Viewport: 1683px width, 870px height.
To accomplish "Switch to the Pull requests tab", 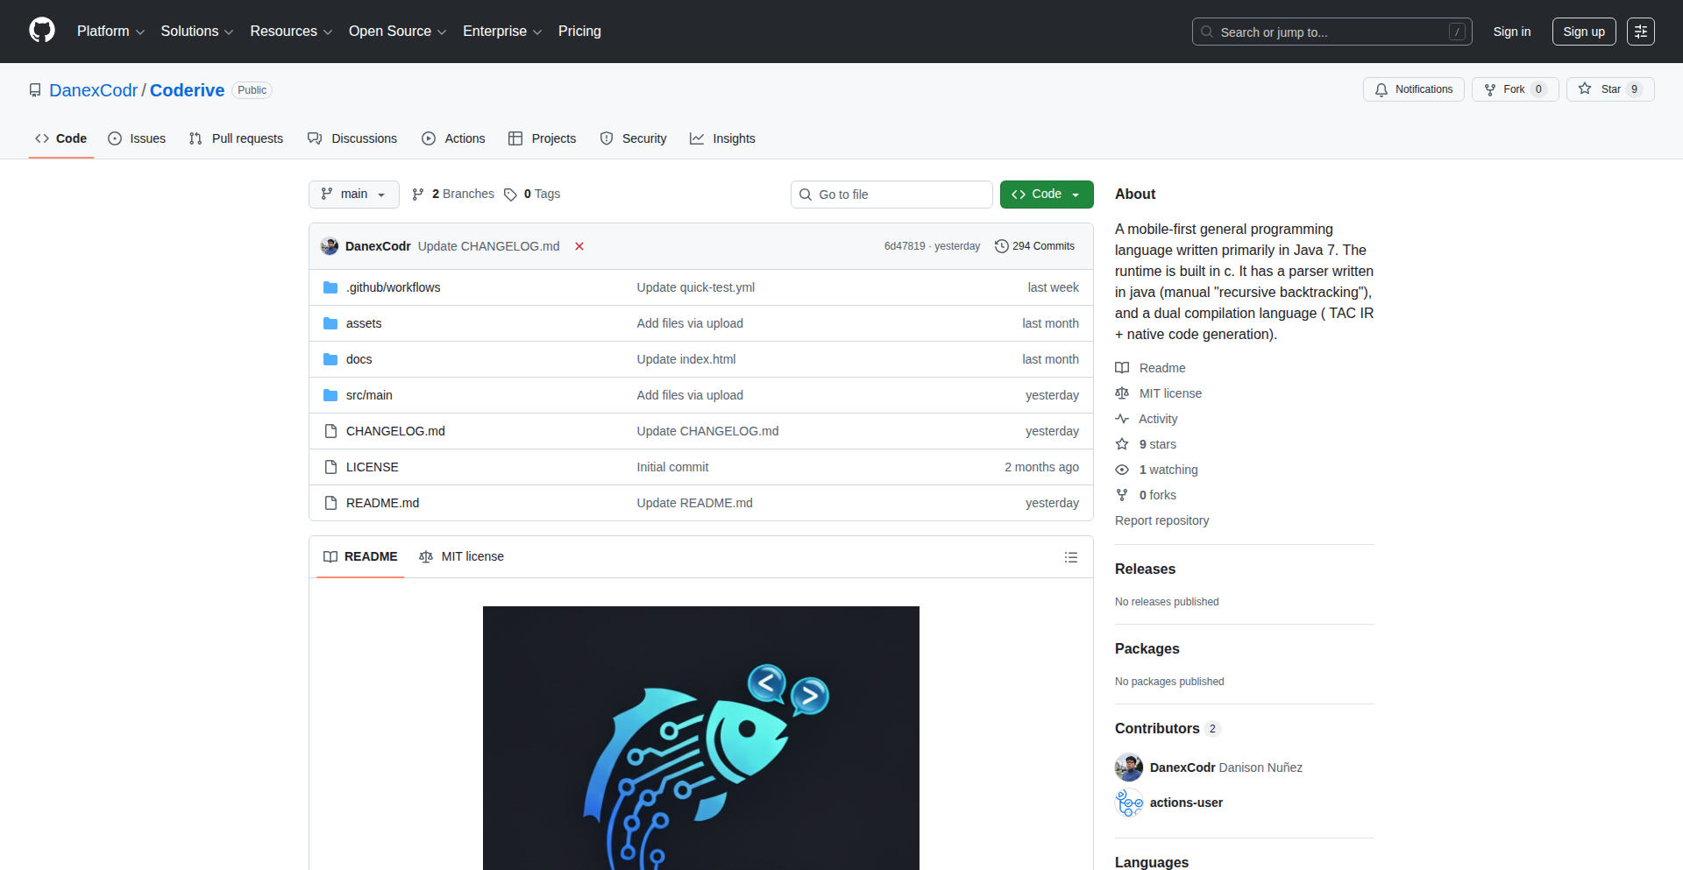I will (237, 138).
